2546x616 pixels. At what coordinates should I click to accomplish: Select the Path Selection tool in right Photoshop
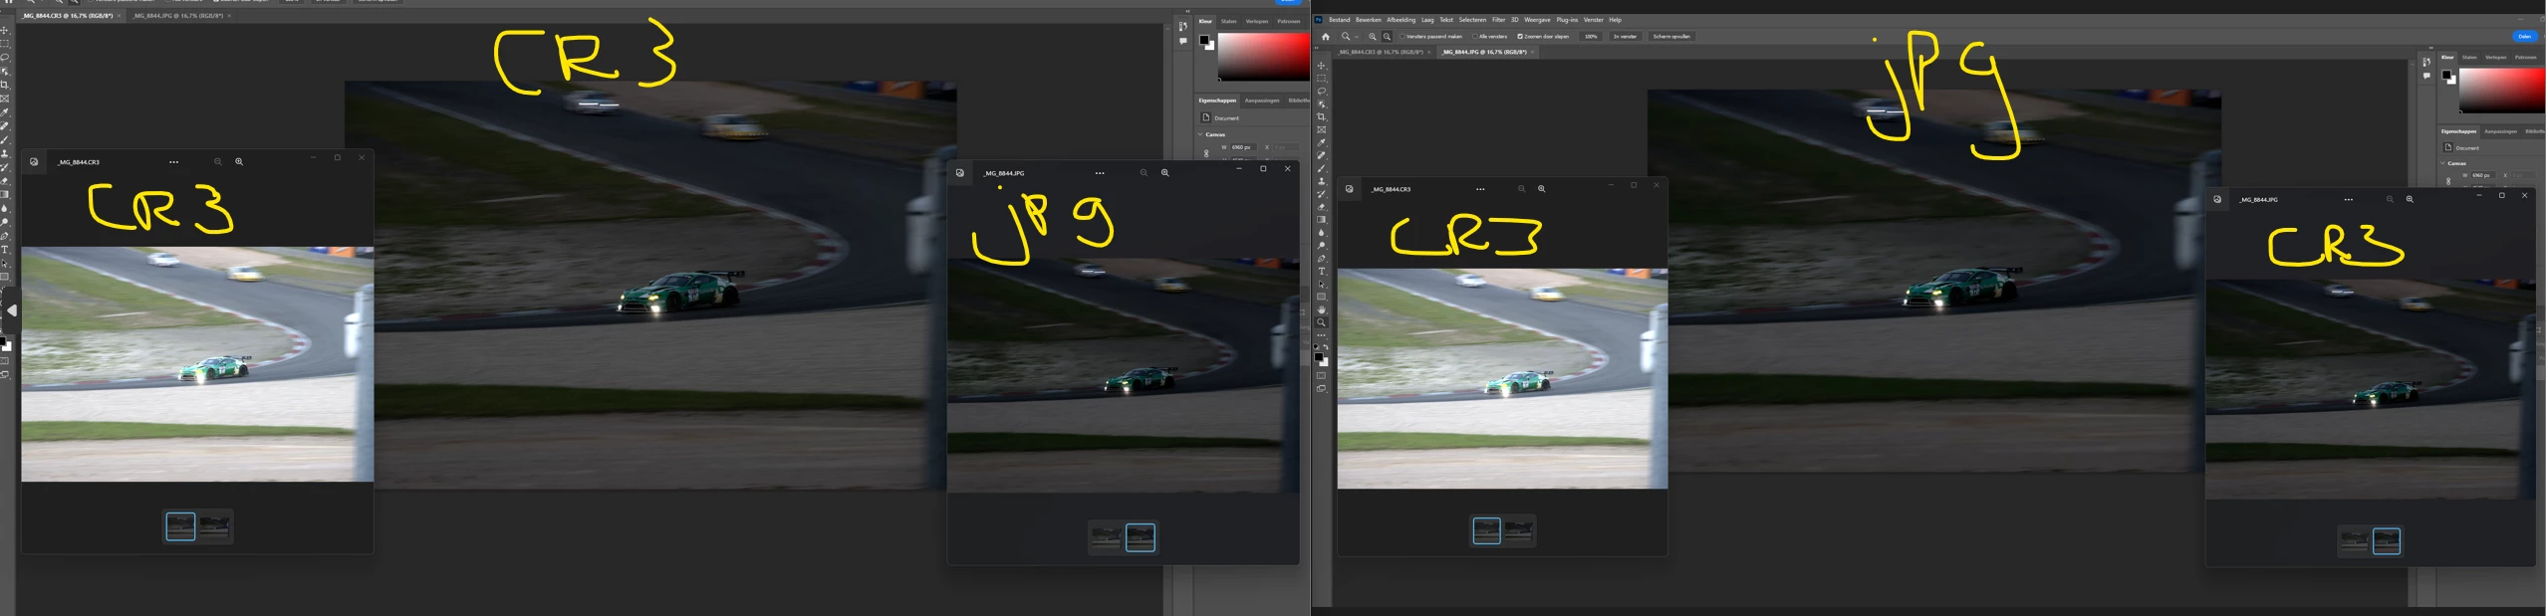1322,285
